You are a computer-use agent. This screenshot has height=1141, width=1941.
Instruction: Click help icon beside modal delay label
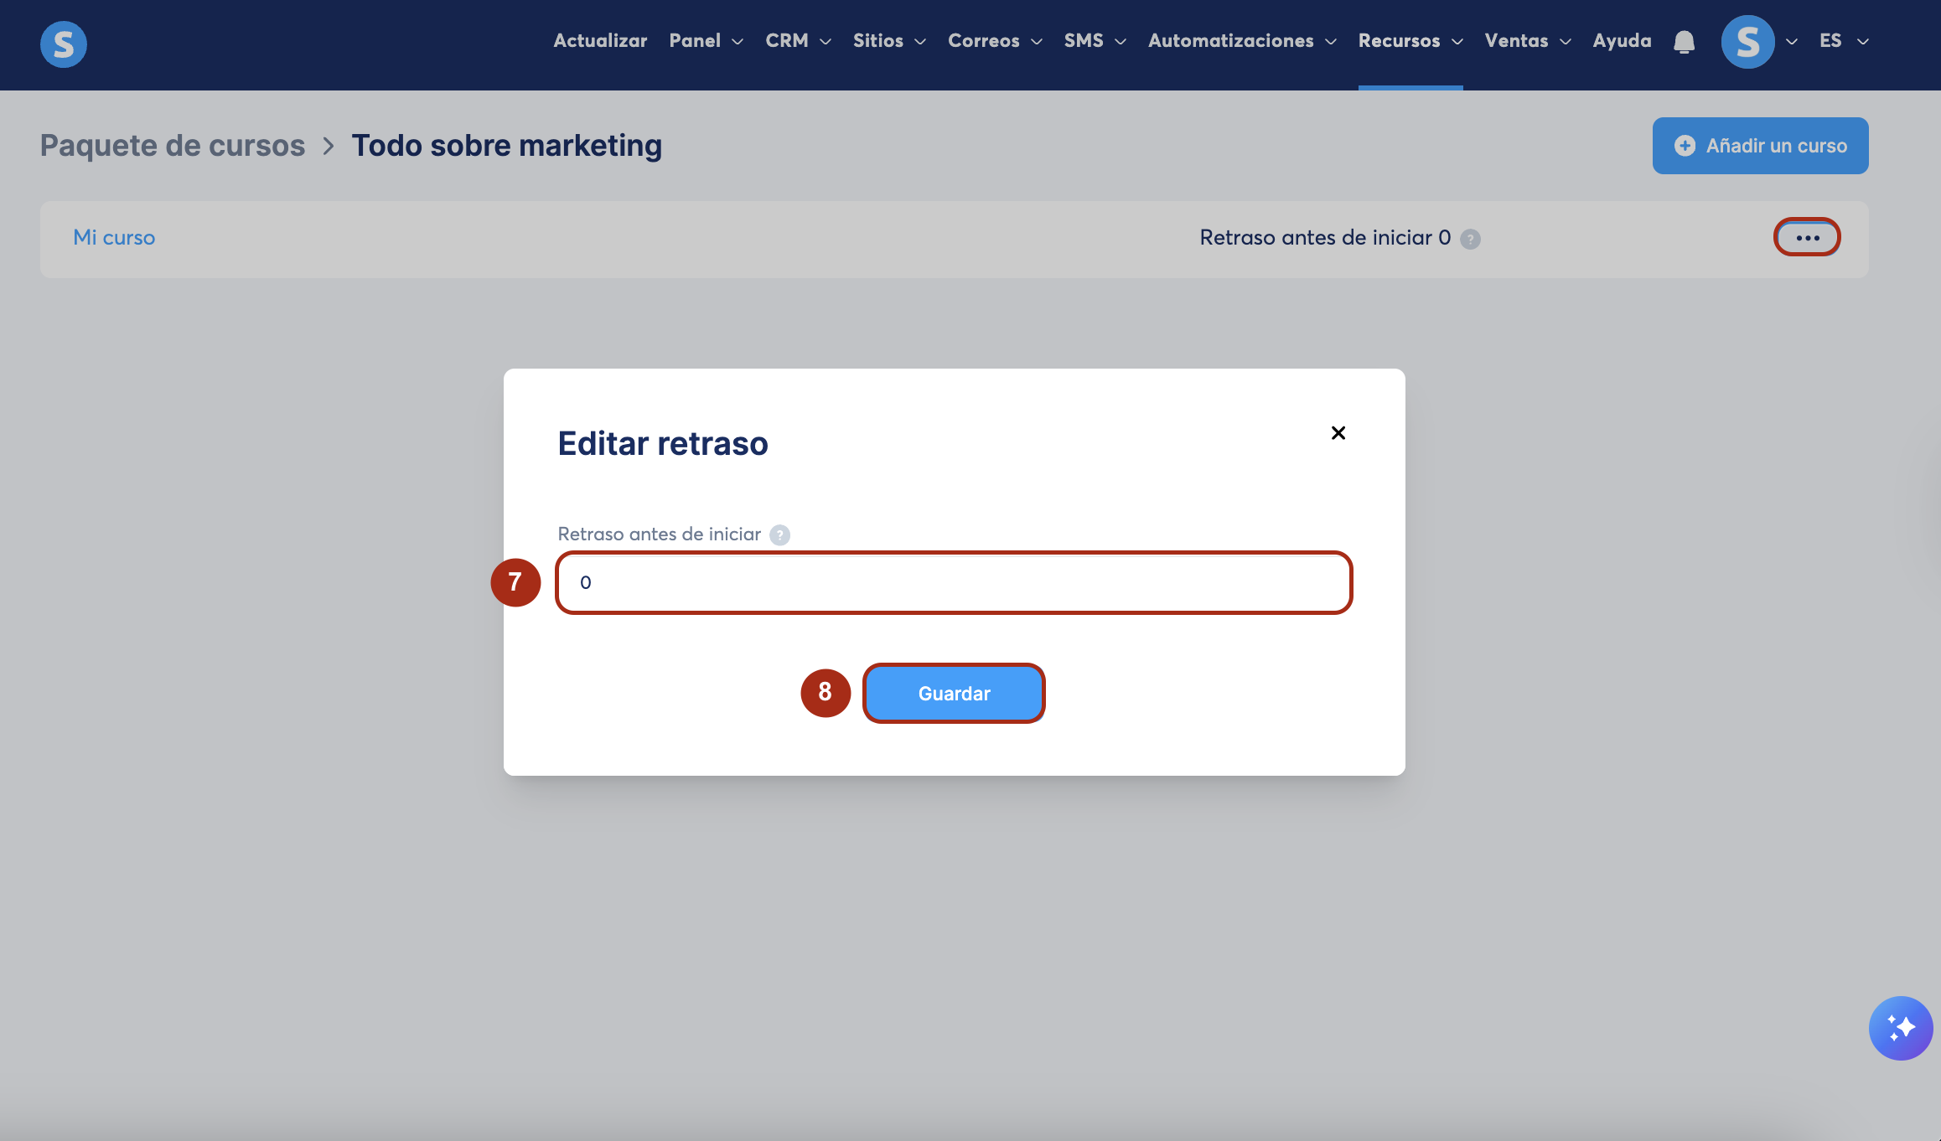[x=780, y=535]
